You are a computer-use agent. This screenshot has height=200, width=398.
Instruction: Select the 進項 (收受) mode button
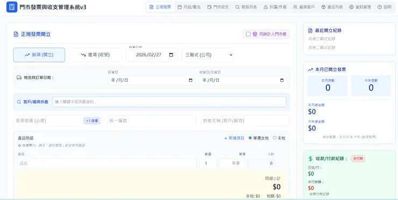click(95, 55)
